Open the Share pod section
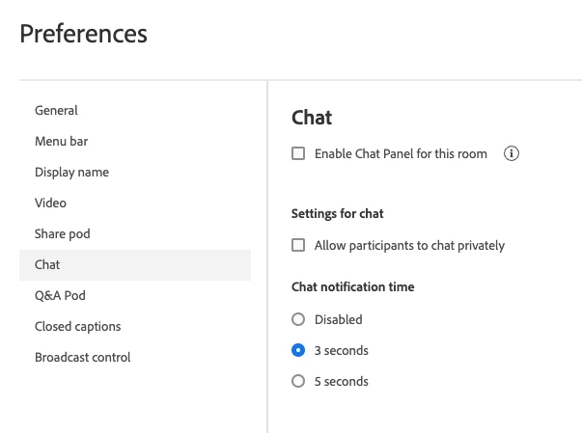 (x=62, y=234)
